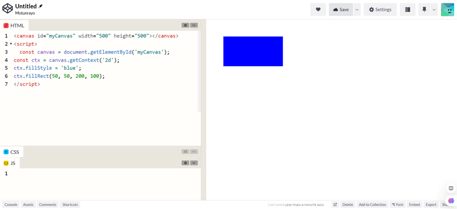Screen dimensions: 457x209
Task: Click the ctx.fillRect code line
Action: [59, 76]
